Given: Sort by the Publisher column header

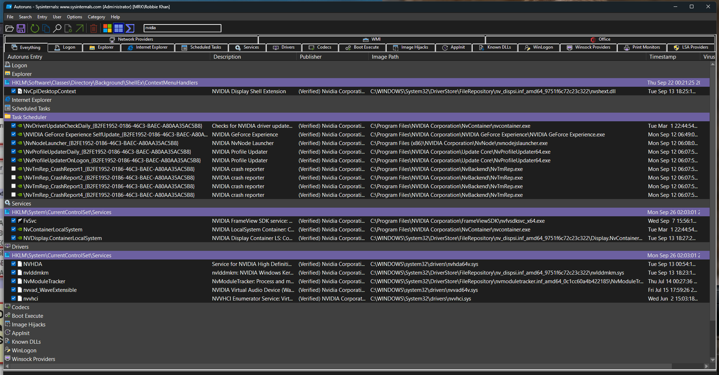Looking at the screenshot, I should click(x=333, y=57).
